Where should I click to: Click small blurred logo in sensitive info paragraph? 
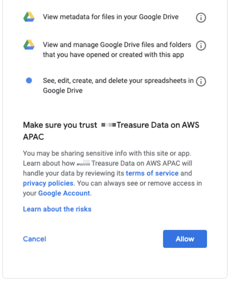(83, 163)
